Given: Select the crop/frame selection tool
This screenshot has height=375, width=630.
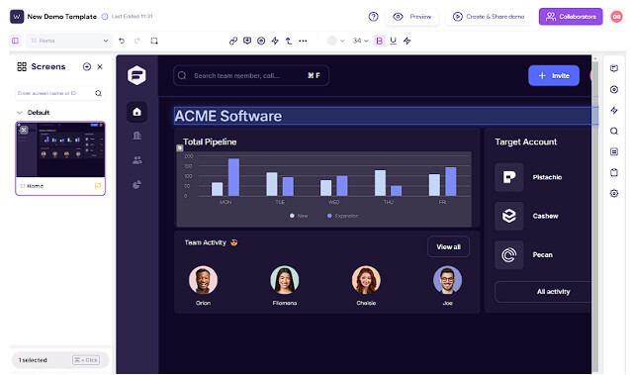Looking at the screenshot, I should click(154, 41).
